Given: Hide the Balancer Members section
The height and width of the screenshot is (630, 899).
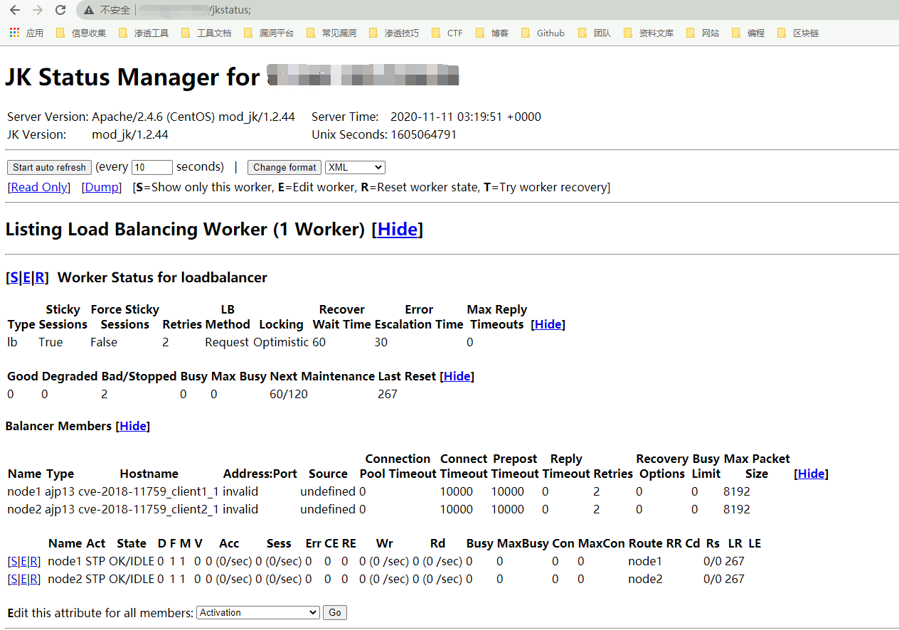Looking at the screenshot, I should point(132,426).
